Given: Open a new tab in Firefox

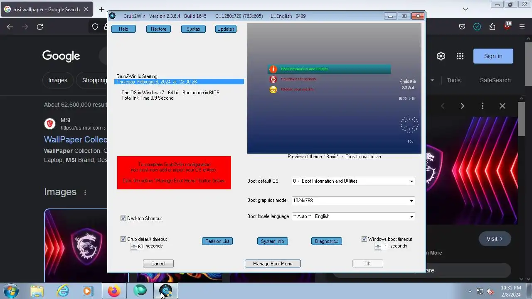Looking at the screenshot, I should [101, 9].
